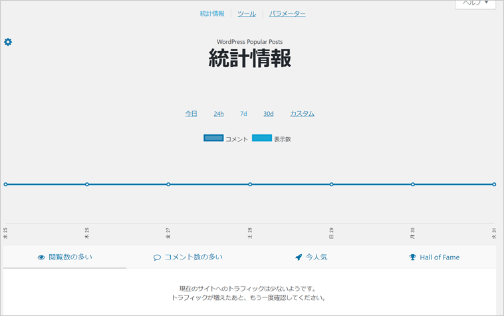Screen dimensions: 504x316
Task: Open the カスタム date range
Action: click(x=302, y=114)
